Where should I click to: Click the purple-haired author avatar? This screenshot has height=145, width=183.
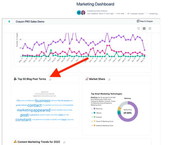83,13
